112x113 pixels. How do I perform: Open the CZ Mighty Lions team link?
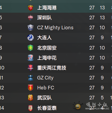(x=55, y=27)
